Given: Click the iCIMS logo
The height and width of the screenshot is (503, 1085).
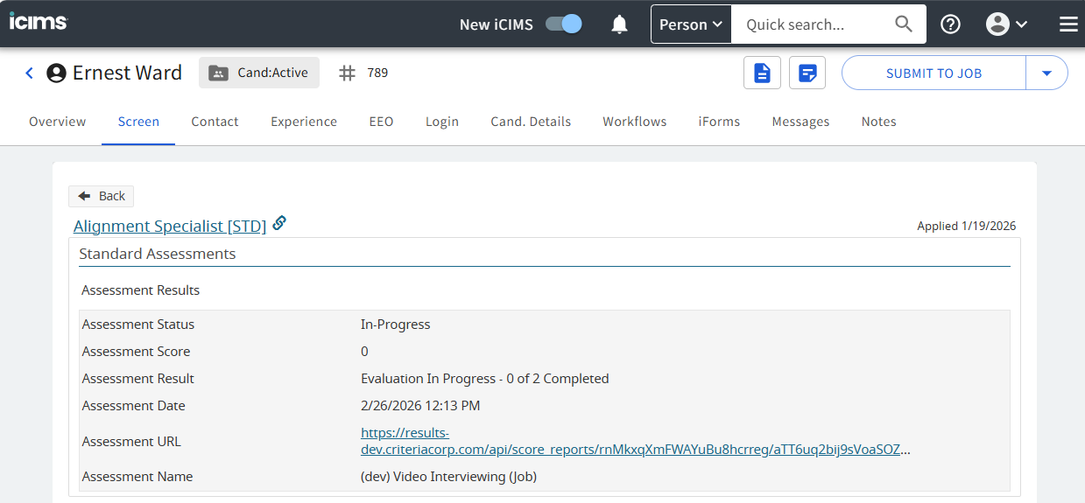Looking at the screenshot, I should pyautogui.click(x=39, y=22).
